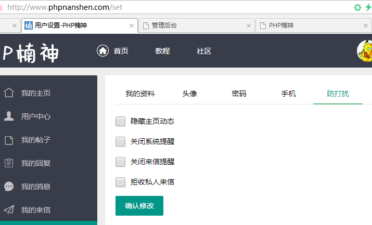Go to the 手机 tab
This screenshot has width=372, height=225.
click(288, 94)
